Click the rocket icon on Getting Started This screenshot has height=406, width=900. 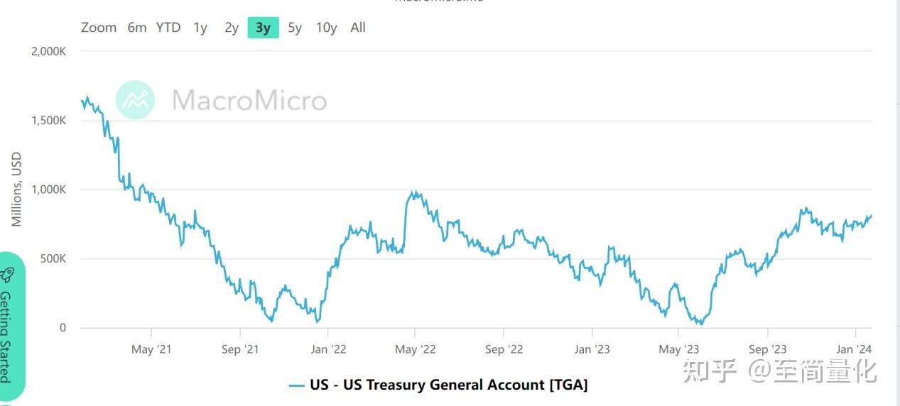(8, 275)
